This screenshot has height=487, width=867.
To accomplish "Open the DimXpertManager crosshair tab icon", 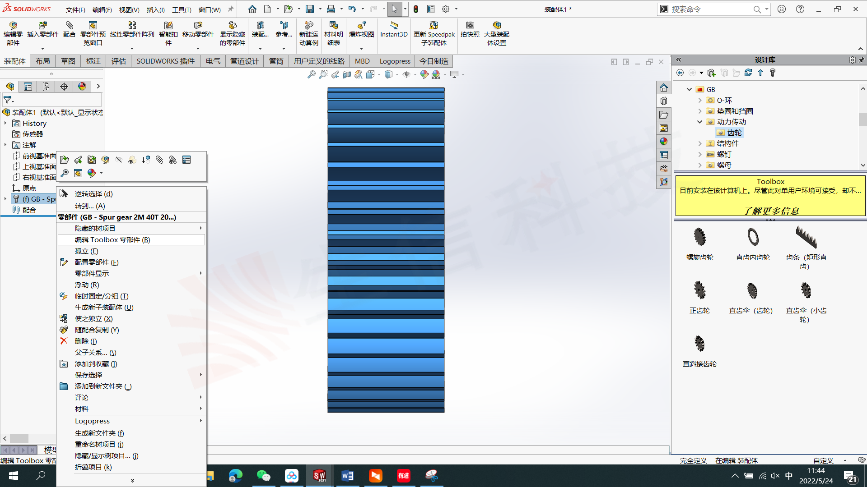I will 64,87.
